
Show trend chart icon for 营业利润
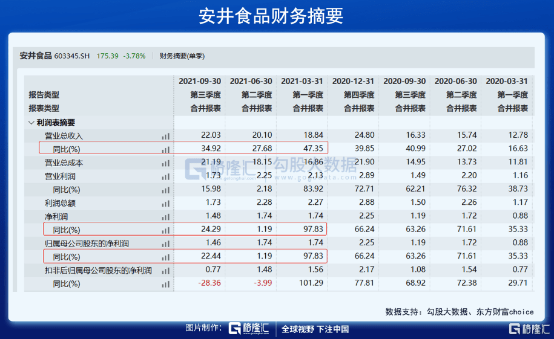tap(165, 176)
